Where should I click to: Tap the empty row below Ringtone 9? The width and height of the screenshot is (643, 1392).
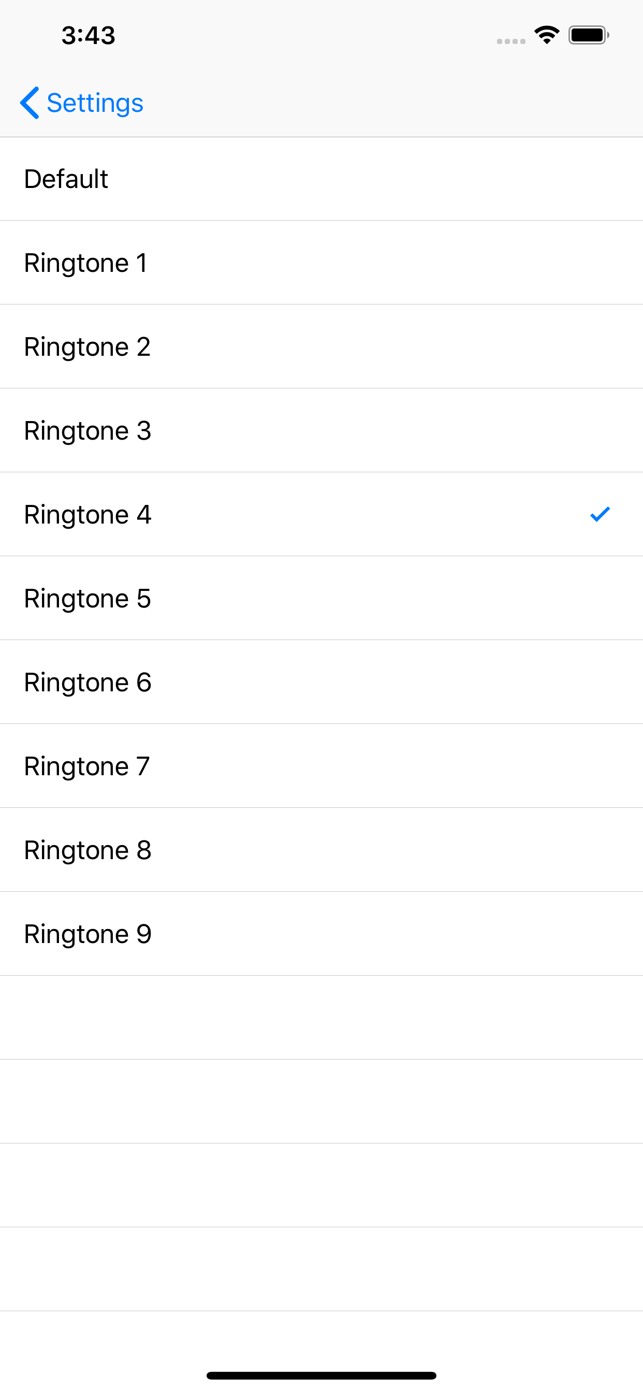tap(321, 1018)
